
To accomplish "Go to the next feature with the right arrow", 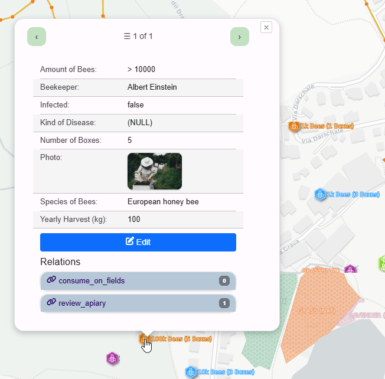I will [239, 37].
